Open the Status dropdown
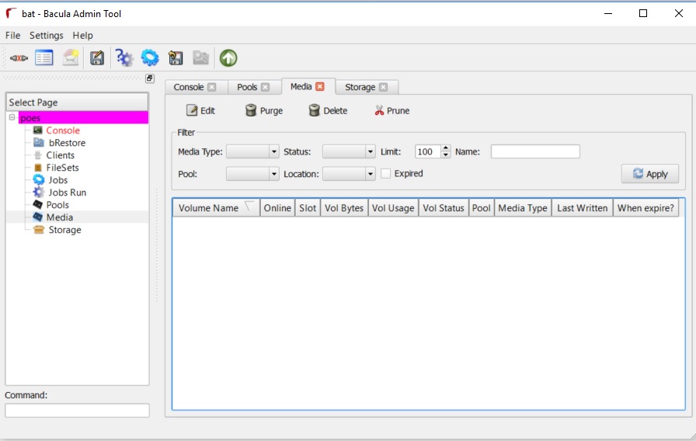 (349, 151)
